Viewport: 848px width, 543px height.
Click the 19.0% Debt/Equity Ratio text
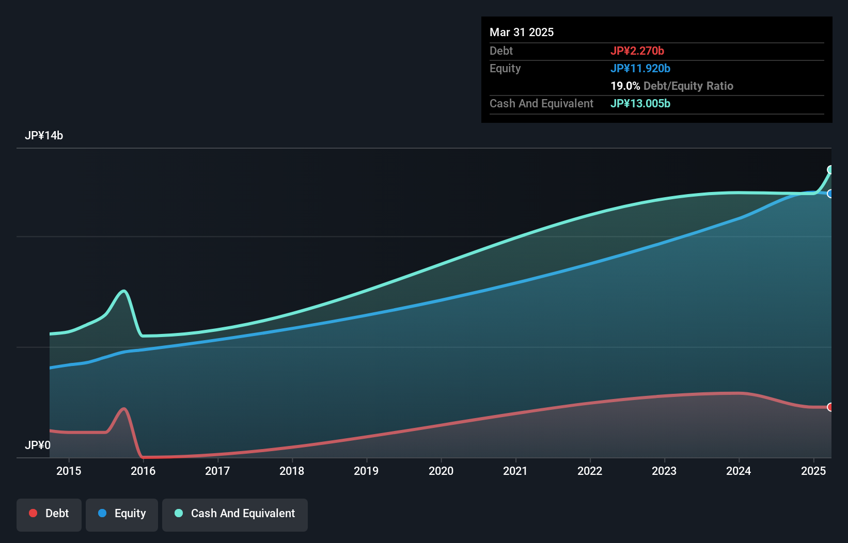(x=672, y=86)
